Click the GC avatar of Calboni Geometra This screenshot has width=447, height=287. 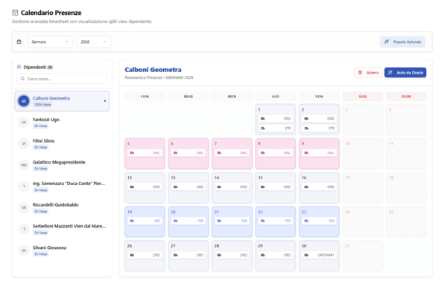24,101
